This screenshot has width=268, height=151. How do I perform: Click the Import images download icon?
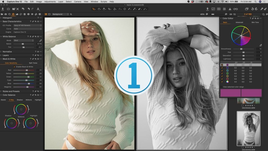click(x=3, y=9)
